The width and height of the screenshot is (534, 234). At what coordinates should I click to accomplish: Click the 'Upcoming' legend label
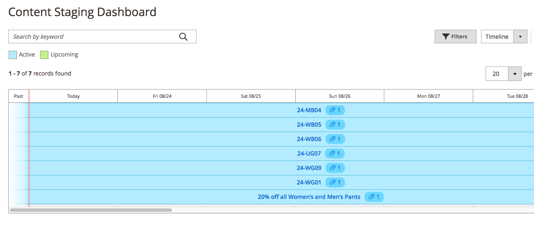(x=65, y=54)
